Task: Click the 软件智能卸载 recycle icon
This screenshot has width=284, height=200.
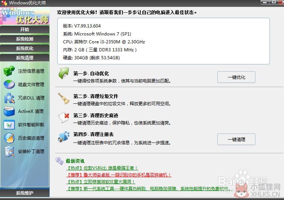Action: pyautogui.click(x=9, y=124)
